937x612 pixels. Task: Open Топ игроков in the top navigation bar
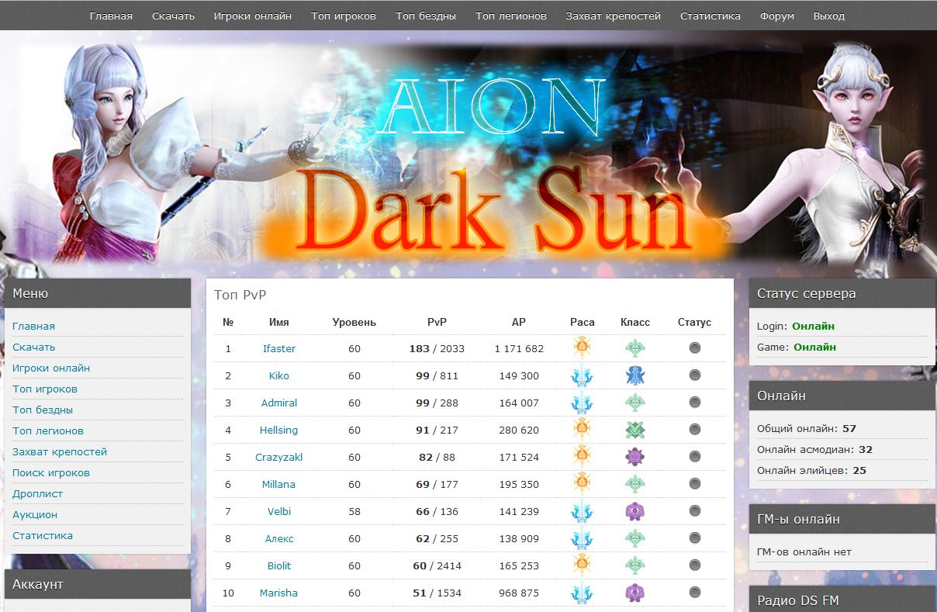point(344,16)
